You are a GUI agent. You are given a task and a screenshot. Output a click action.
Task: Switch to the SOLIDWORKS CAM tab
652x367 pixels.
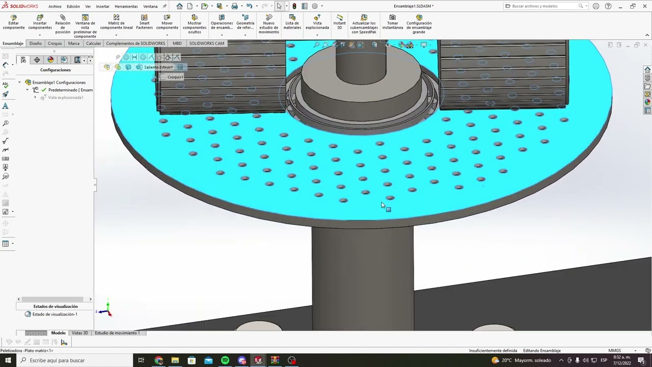tap(207, 43)
